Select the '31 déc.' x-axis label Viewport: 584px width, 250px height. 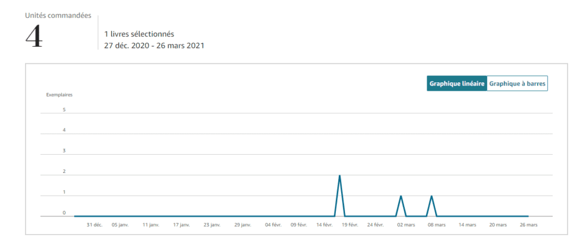point(94,225)
